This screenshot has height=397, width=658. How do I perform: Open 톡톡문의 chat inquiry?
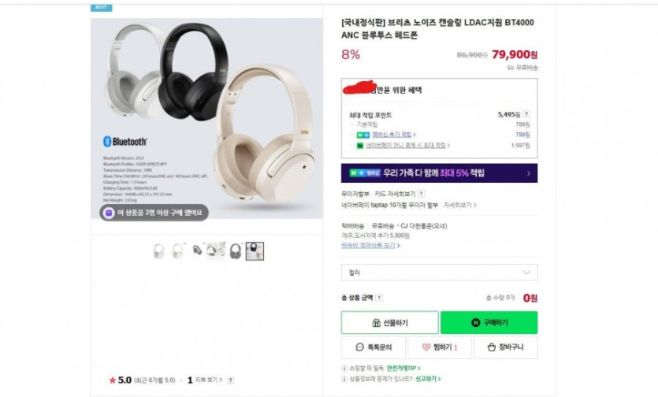tap(374, 347)
